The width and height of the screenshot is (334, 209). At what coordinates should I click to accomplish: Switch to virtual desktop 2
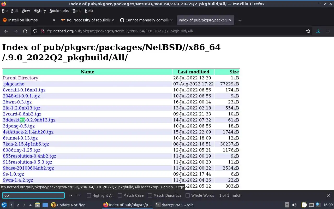pyautogui.click(x=18, y=205)
